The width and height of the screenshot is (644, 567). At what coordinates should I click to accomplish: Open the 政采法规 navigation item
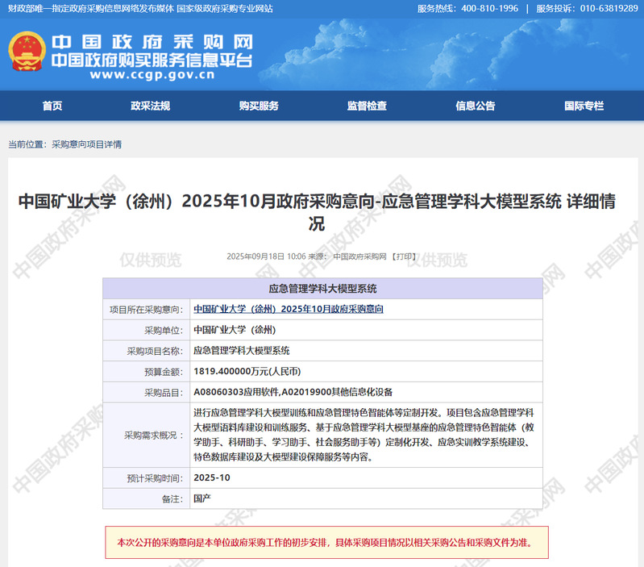tap(151, 106)
